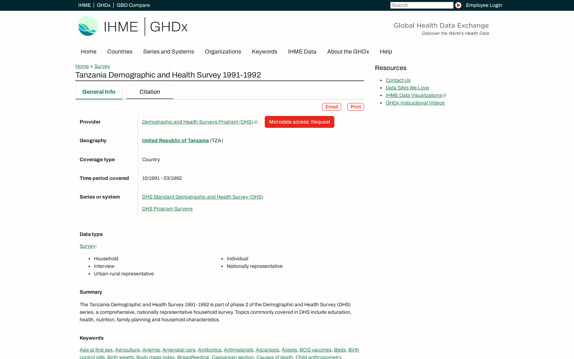The image size is (574, 359).
Task: Click the Antenatal care keyword
Action: coord(179,350)
